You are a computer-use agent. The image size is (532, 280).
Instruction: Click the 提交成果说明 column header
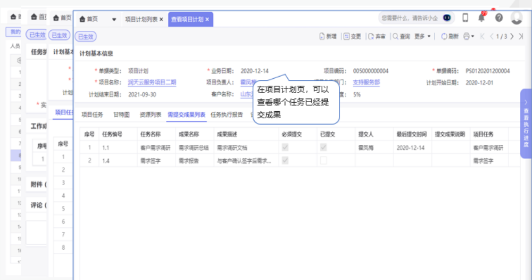450,134
